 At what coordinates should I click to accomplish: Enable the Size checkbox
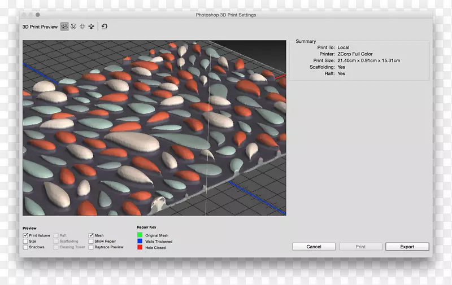coord(25,241)
